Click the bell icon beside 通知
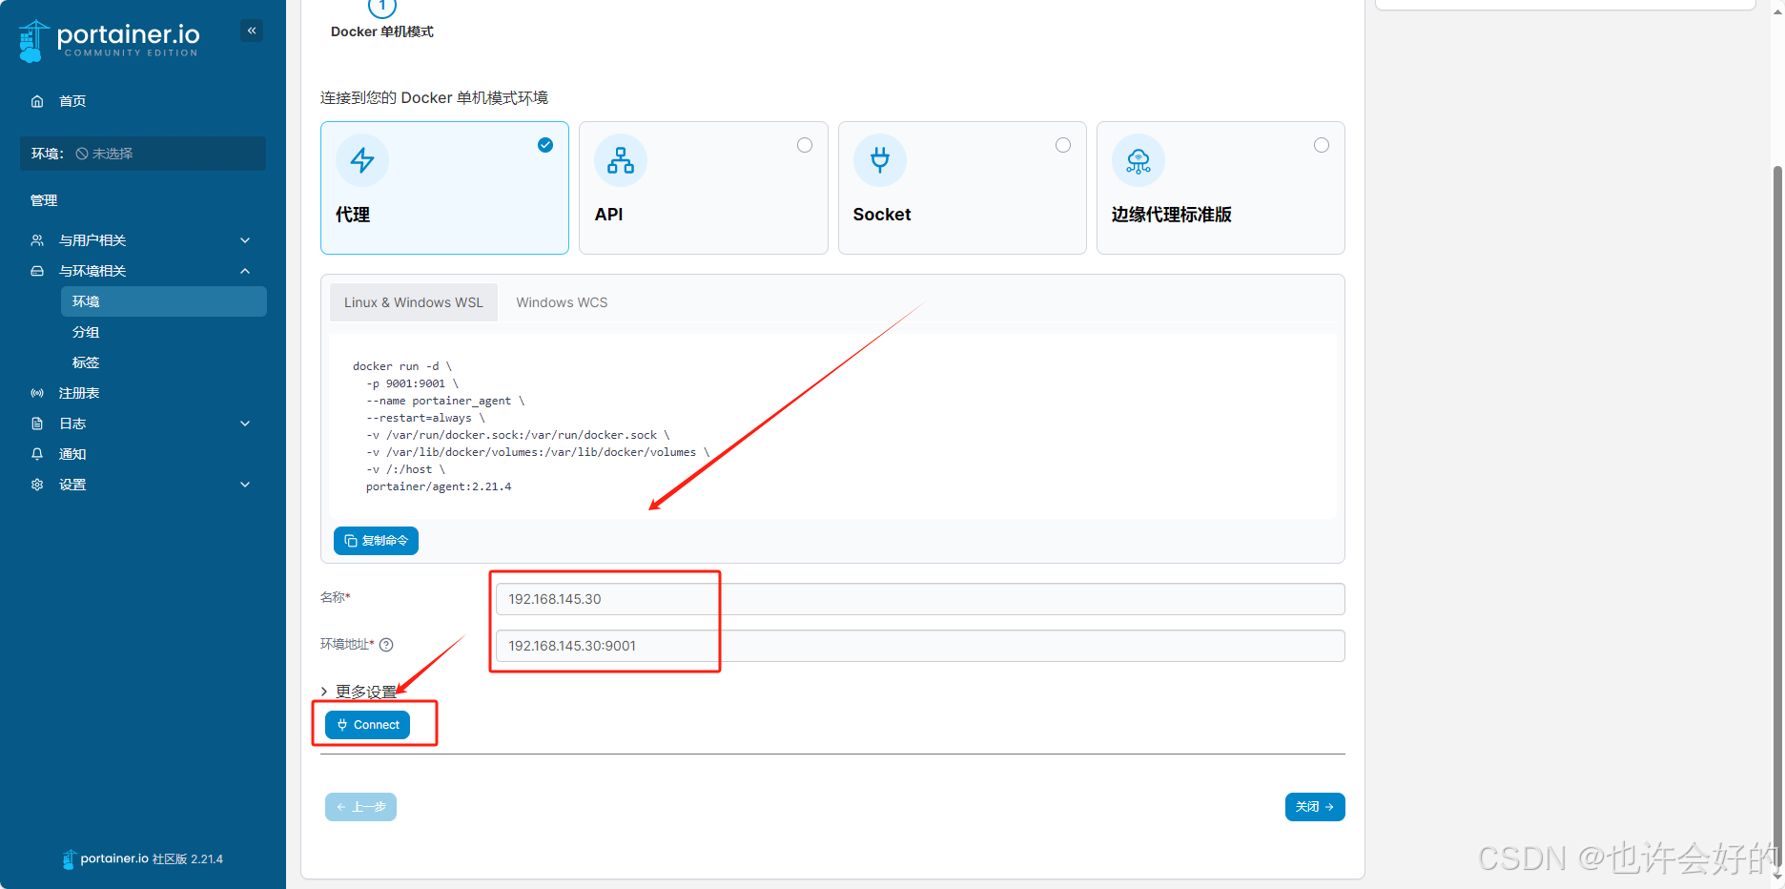The width and height of the screenshot is (1785, 889). 37,454
